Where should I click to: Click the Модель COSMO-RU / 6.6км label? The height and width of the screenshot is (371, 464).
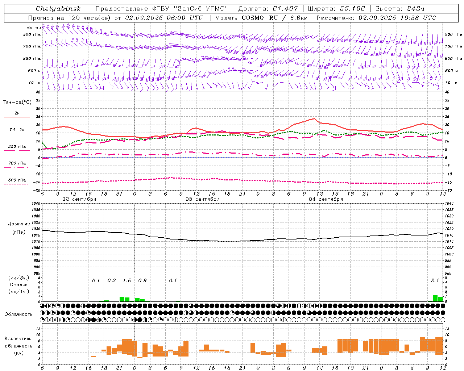(261, 18)
